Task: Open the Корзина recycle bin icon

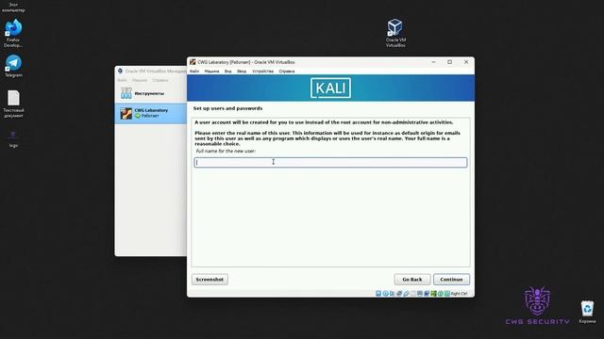Action: (587, 312)
